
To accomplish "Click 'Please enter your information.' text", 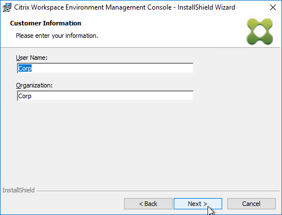I will pyautogui.click(x=57, y=36).
